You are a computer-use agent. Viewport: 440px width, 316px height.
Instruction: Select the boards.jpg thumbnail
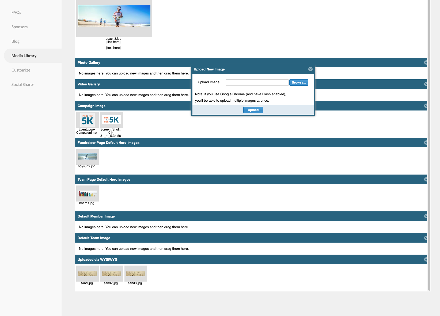click(x=88, y=193)
